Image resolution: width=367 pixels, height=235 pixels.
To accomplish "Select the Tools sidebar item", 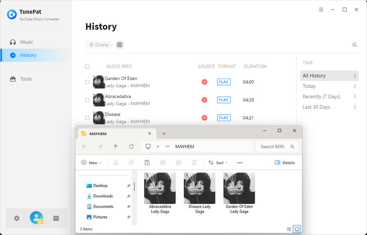I will pyautogui.click(x=26, y=79).
